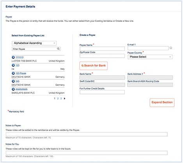
Task: Go to payee list page 3
Action: coord(61,99)
